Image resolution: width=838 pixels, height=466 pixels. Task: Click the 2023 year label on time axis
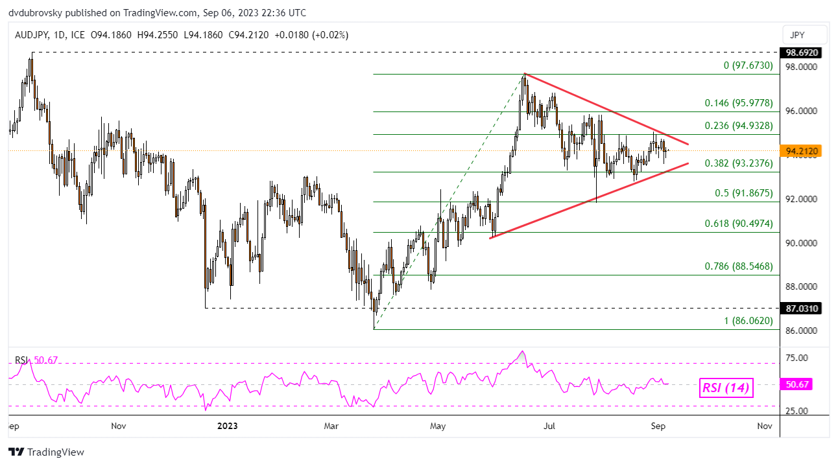[226, 426]
